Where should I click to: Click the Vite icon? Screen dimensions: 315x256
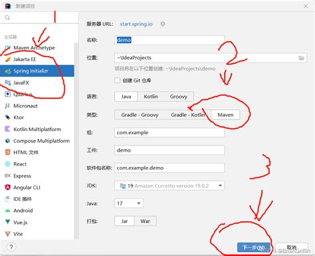(8, 234)
